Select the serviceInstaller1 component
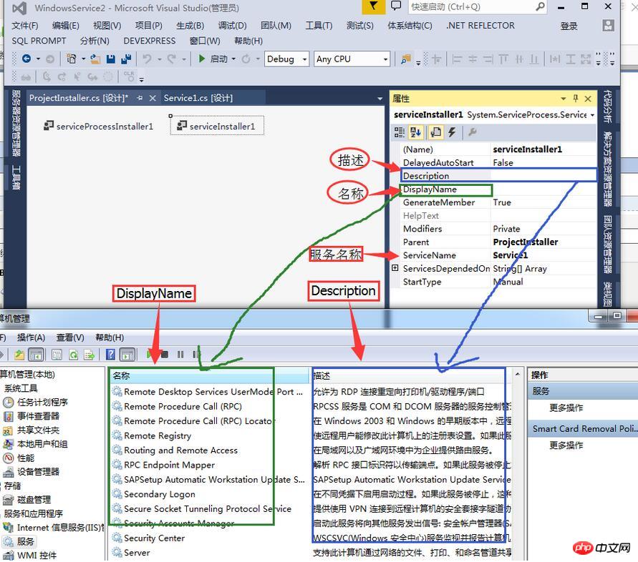638x562 pixels. pyautogui.click(x=216, y=127)
